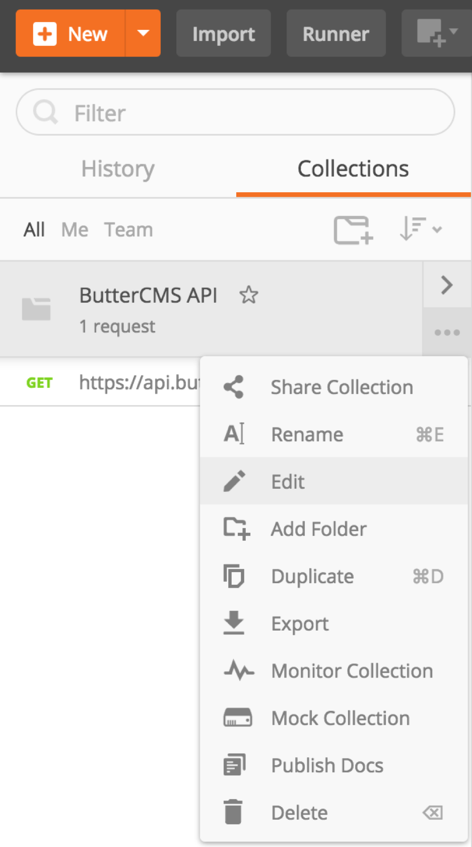
Task: Open the new window icon button
Action: point(436,33)
